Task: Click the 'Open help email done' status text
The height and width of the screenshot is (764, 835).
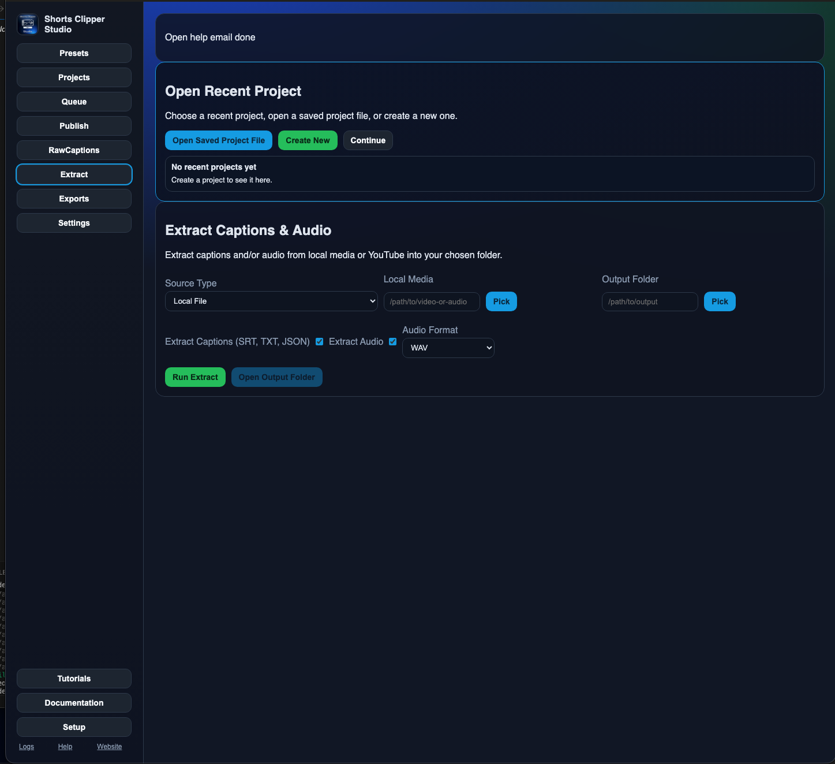Action: pos(210,38)
